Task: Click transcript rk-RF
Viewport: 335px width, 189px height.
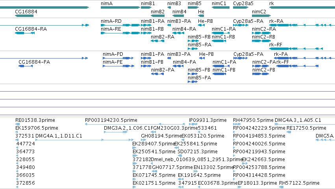Action: pyautogui.click(x=296, y=49)
